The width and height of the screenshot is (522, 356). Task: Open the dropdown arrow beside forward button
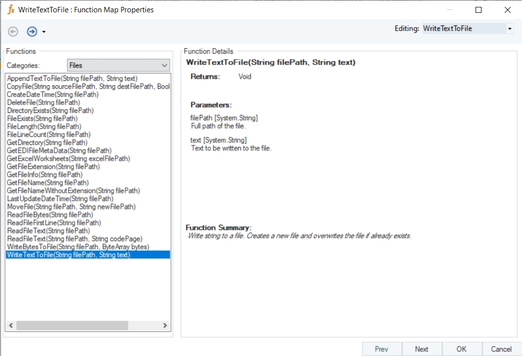44,32
